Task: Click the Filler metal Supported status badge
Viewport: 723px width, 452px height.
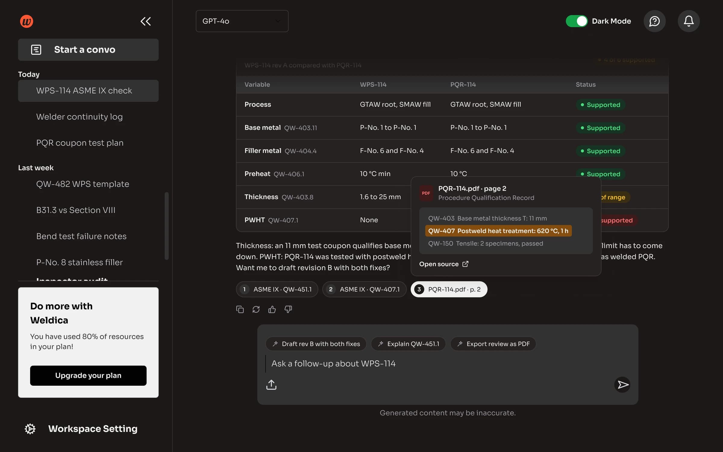Action: (x=600, y=151)
